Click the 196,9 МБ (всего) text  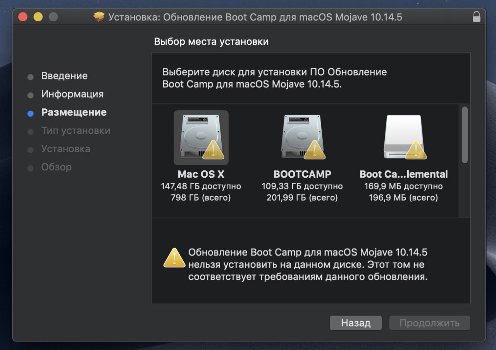pyautogui.click(x=403, y=198)
